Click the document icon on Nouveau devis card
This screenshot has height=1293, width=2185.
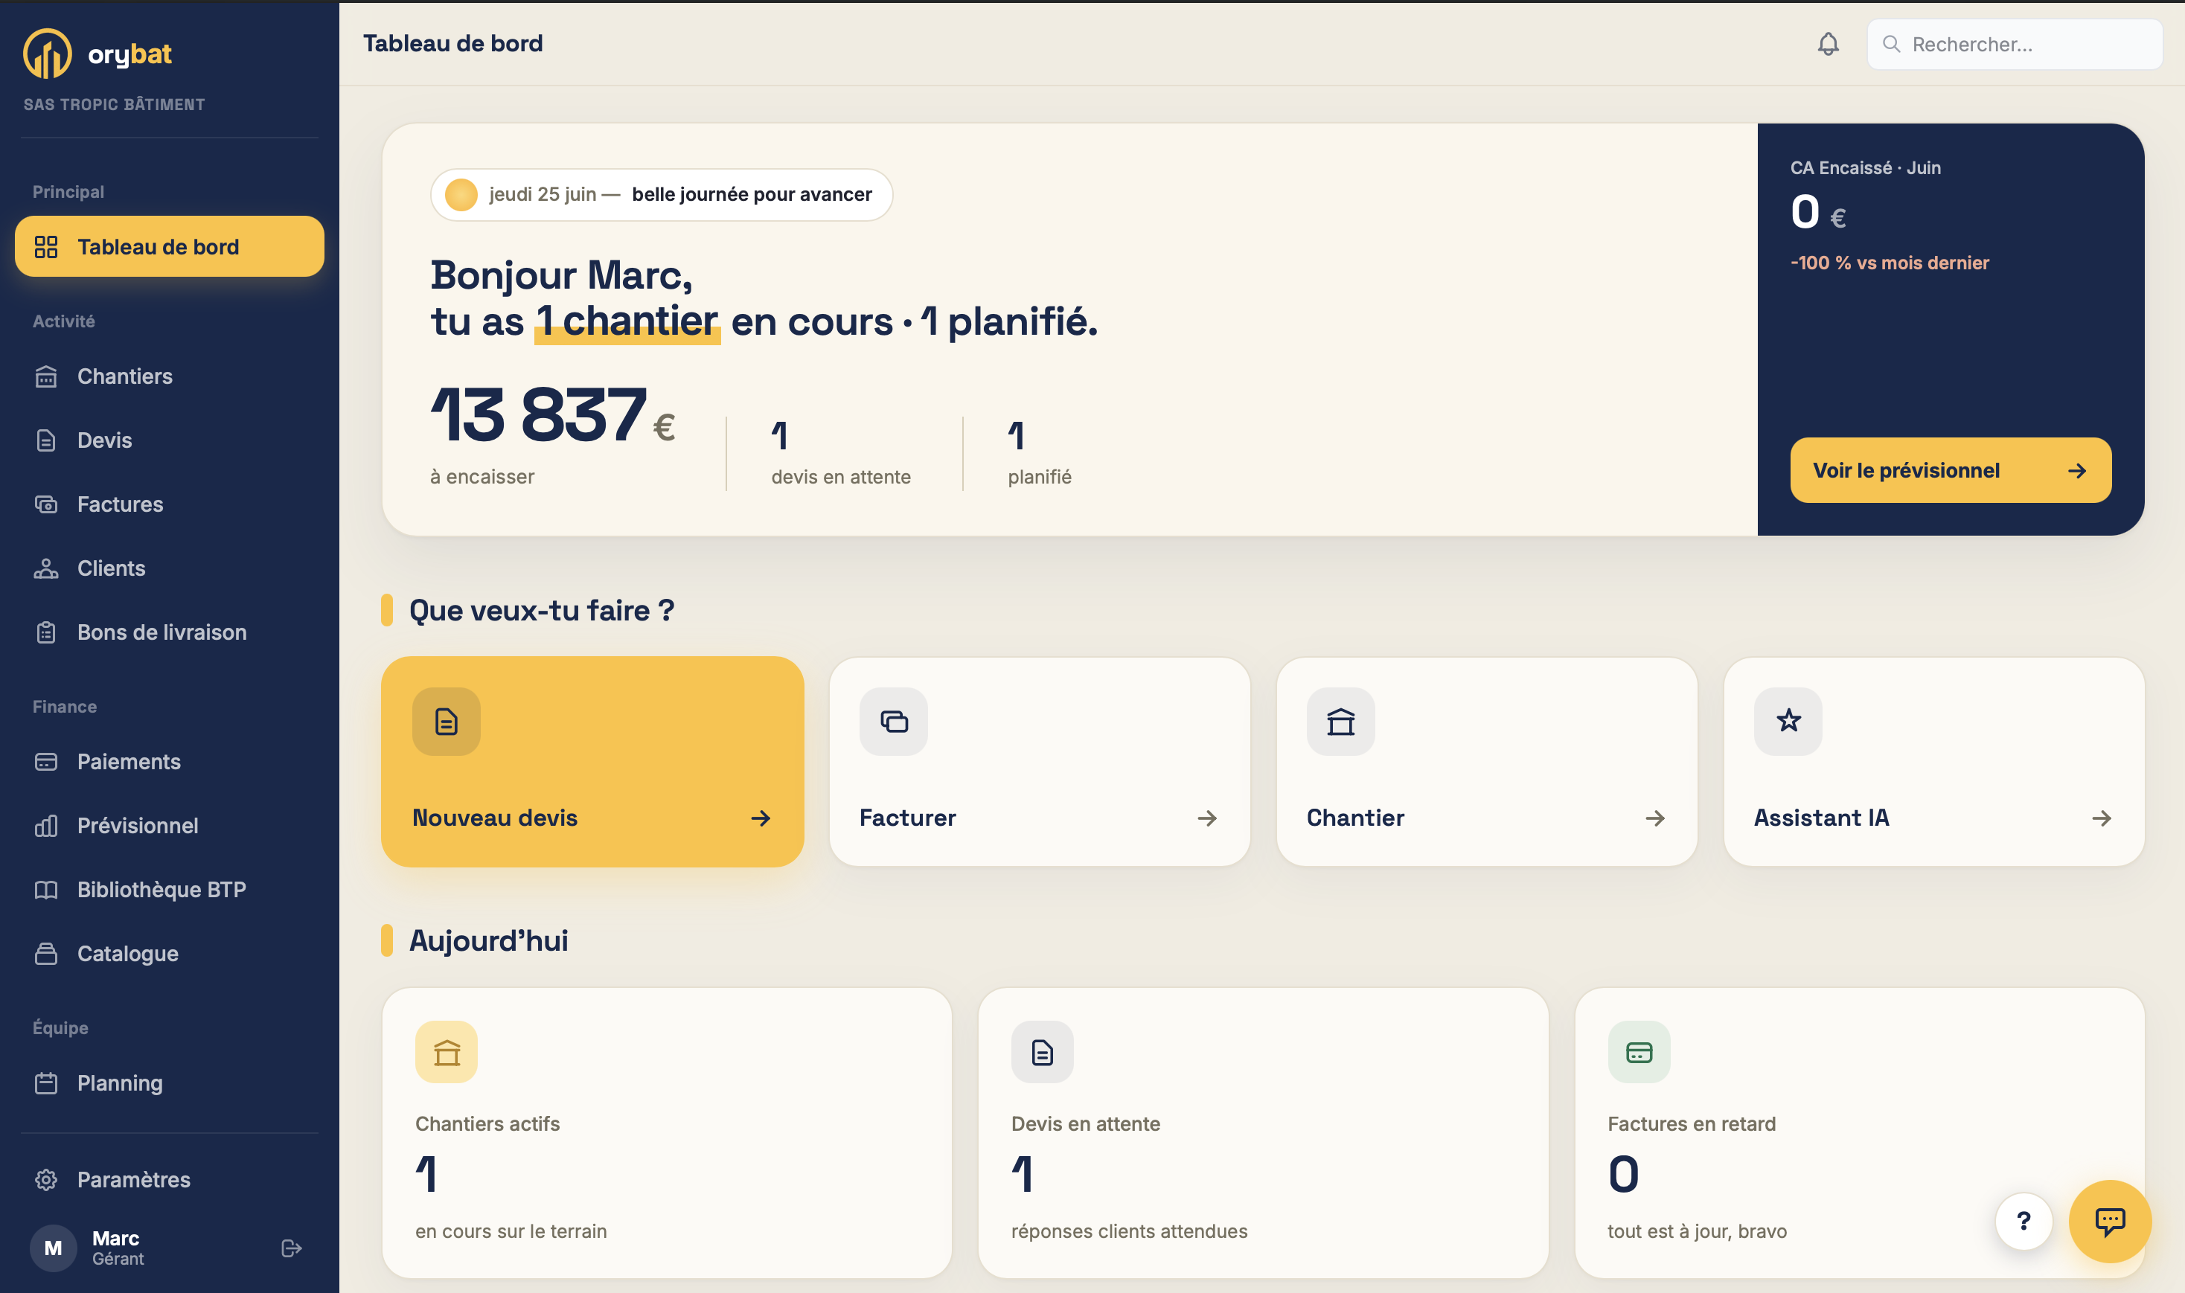447,722
